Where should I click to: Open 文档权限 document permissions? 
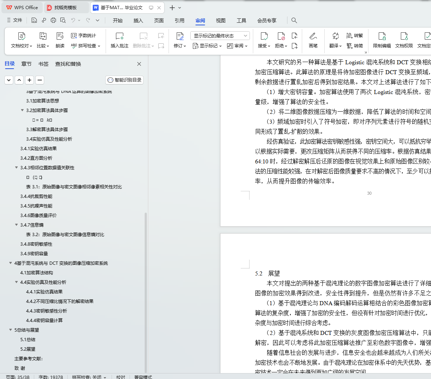pyautogui.click(x=404, y=40)
